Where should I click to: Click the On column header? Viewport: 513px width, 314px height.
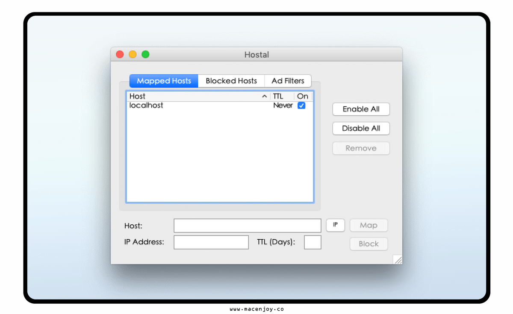click(304, 97)
